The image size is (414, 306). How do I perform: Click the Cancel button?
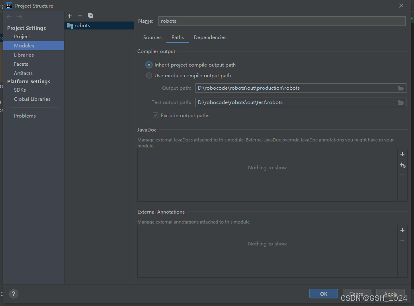click(357, 294)
